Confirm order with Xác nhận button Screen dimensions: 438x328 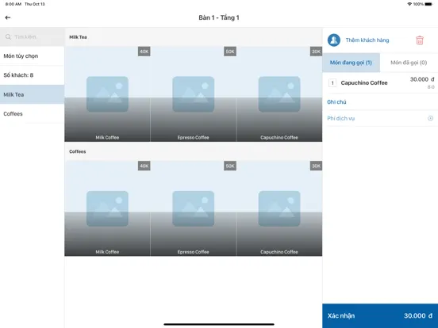pos(380,316)
